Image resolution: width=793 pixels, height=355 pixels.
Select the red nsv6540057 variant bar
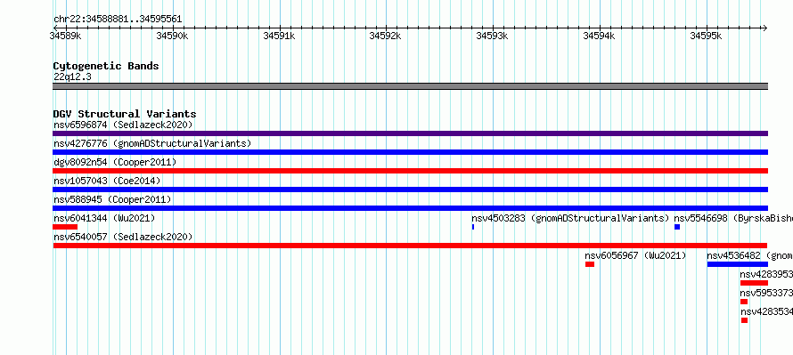[x=410, y=246]
